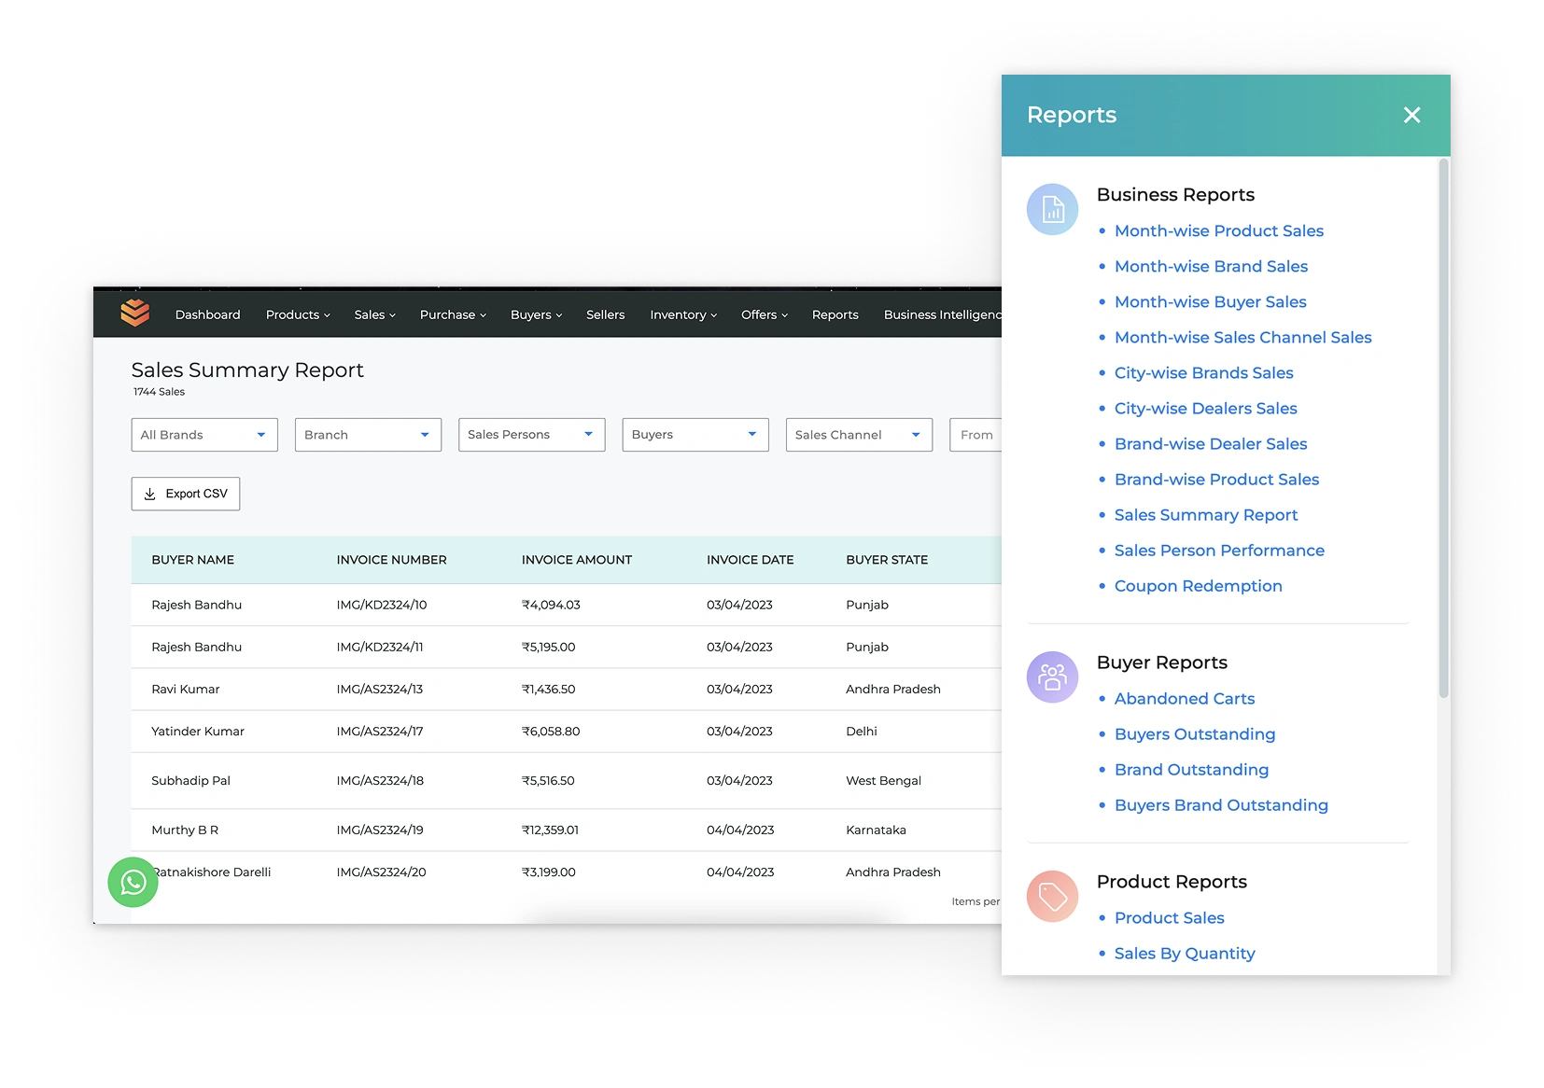The width and height of the screenshot is (1544, 1088).
Task: Click the Business Reports document icon
Action: point(1053,209)
